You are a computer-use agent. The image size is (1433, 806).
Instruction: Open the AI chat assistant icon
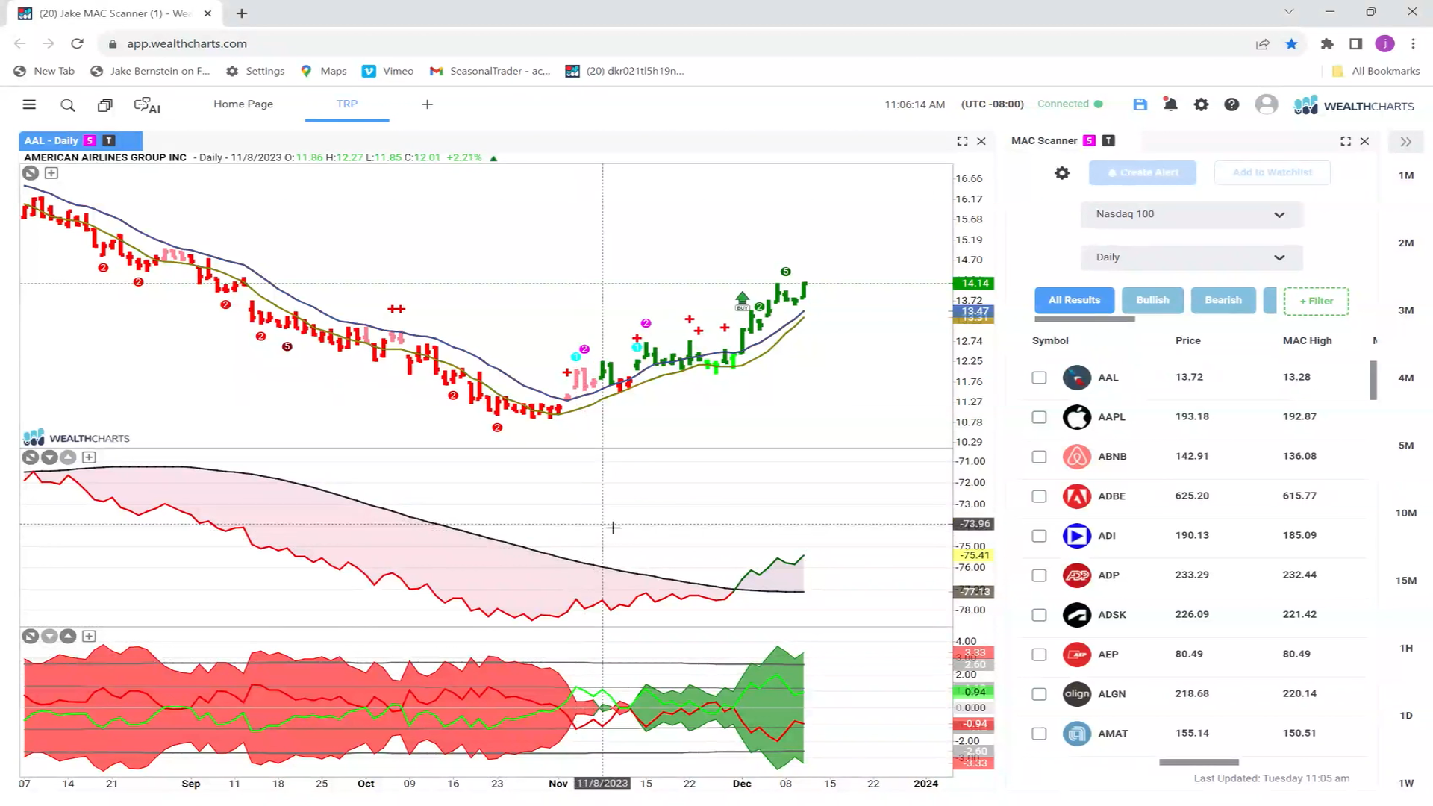[x=147, y=105]
